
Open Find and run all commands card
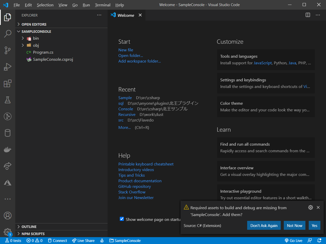pyautogui.click(x=266, y=148)
